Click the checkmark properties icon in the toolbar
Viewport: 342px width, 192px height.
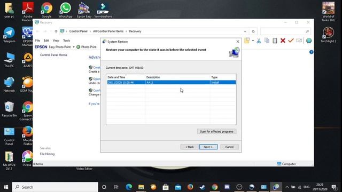(x=291, y=41)
